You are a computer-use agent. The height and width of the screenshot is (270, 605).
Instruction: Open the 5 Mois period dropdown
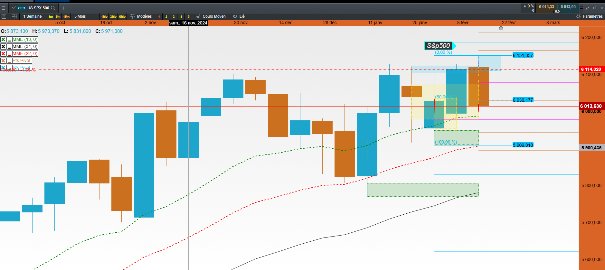(80, 16)
